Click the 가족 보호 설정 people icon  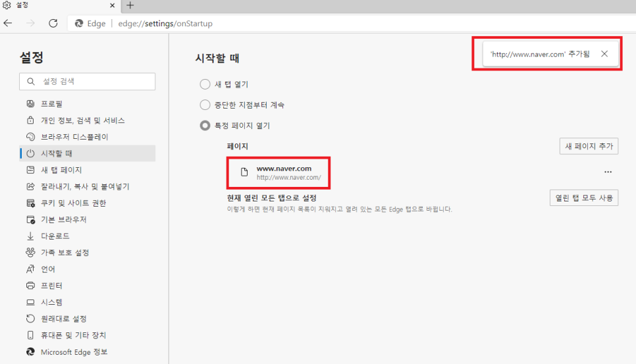[30, 253]
